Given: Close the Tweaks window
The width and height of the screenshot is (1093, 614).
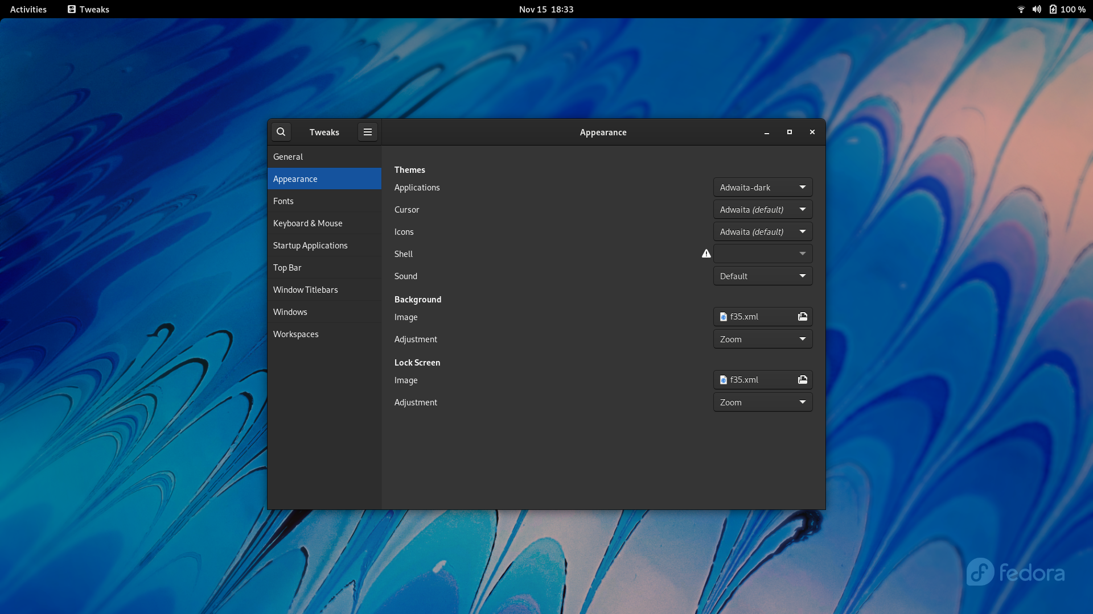Looking at the screenshot, I should 812,132.
